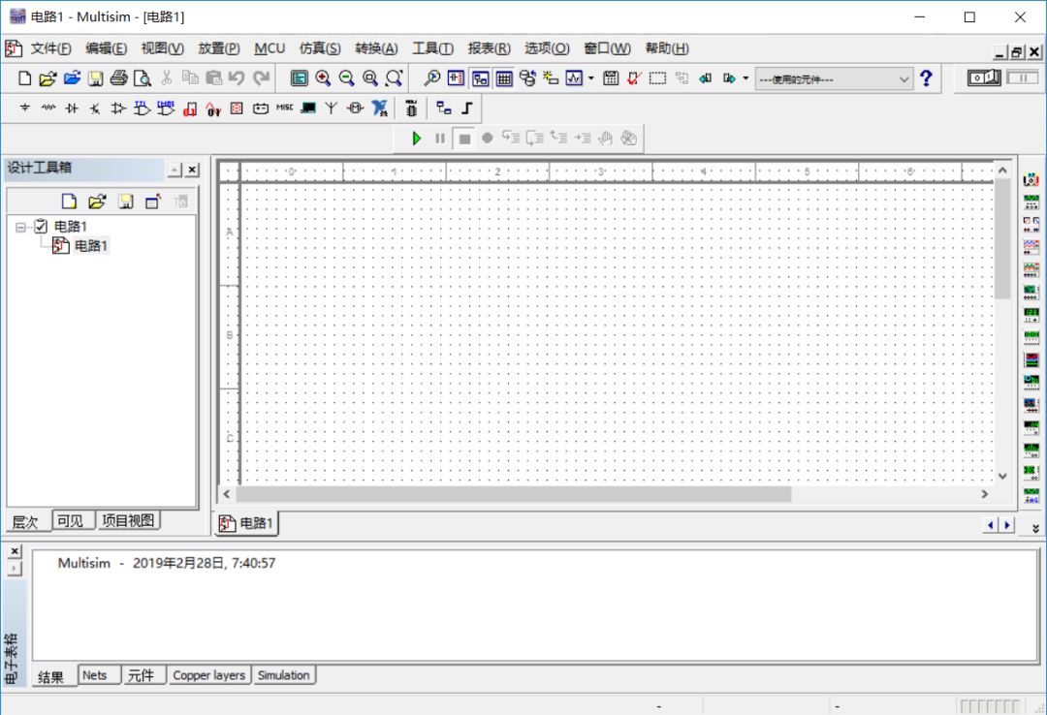1047x715 pixels.
Task: Add the logic analyzer instrument
Action: coord(1031,359)
